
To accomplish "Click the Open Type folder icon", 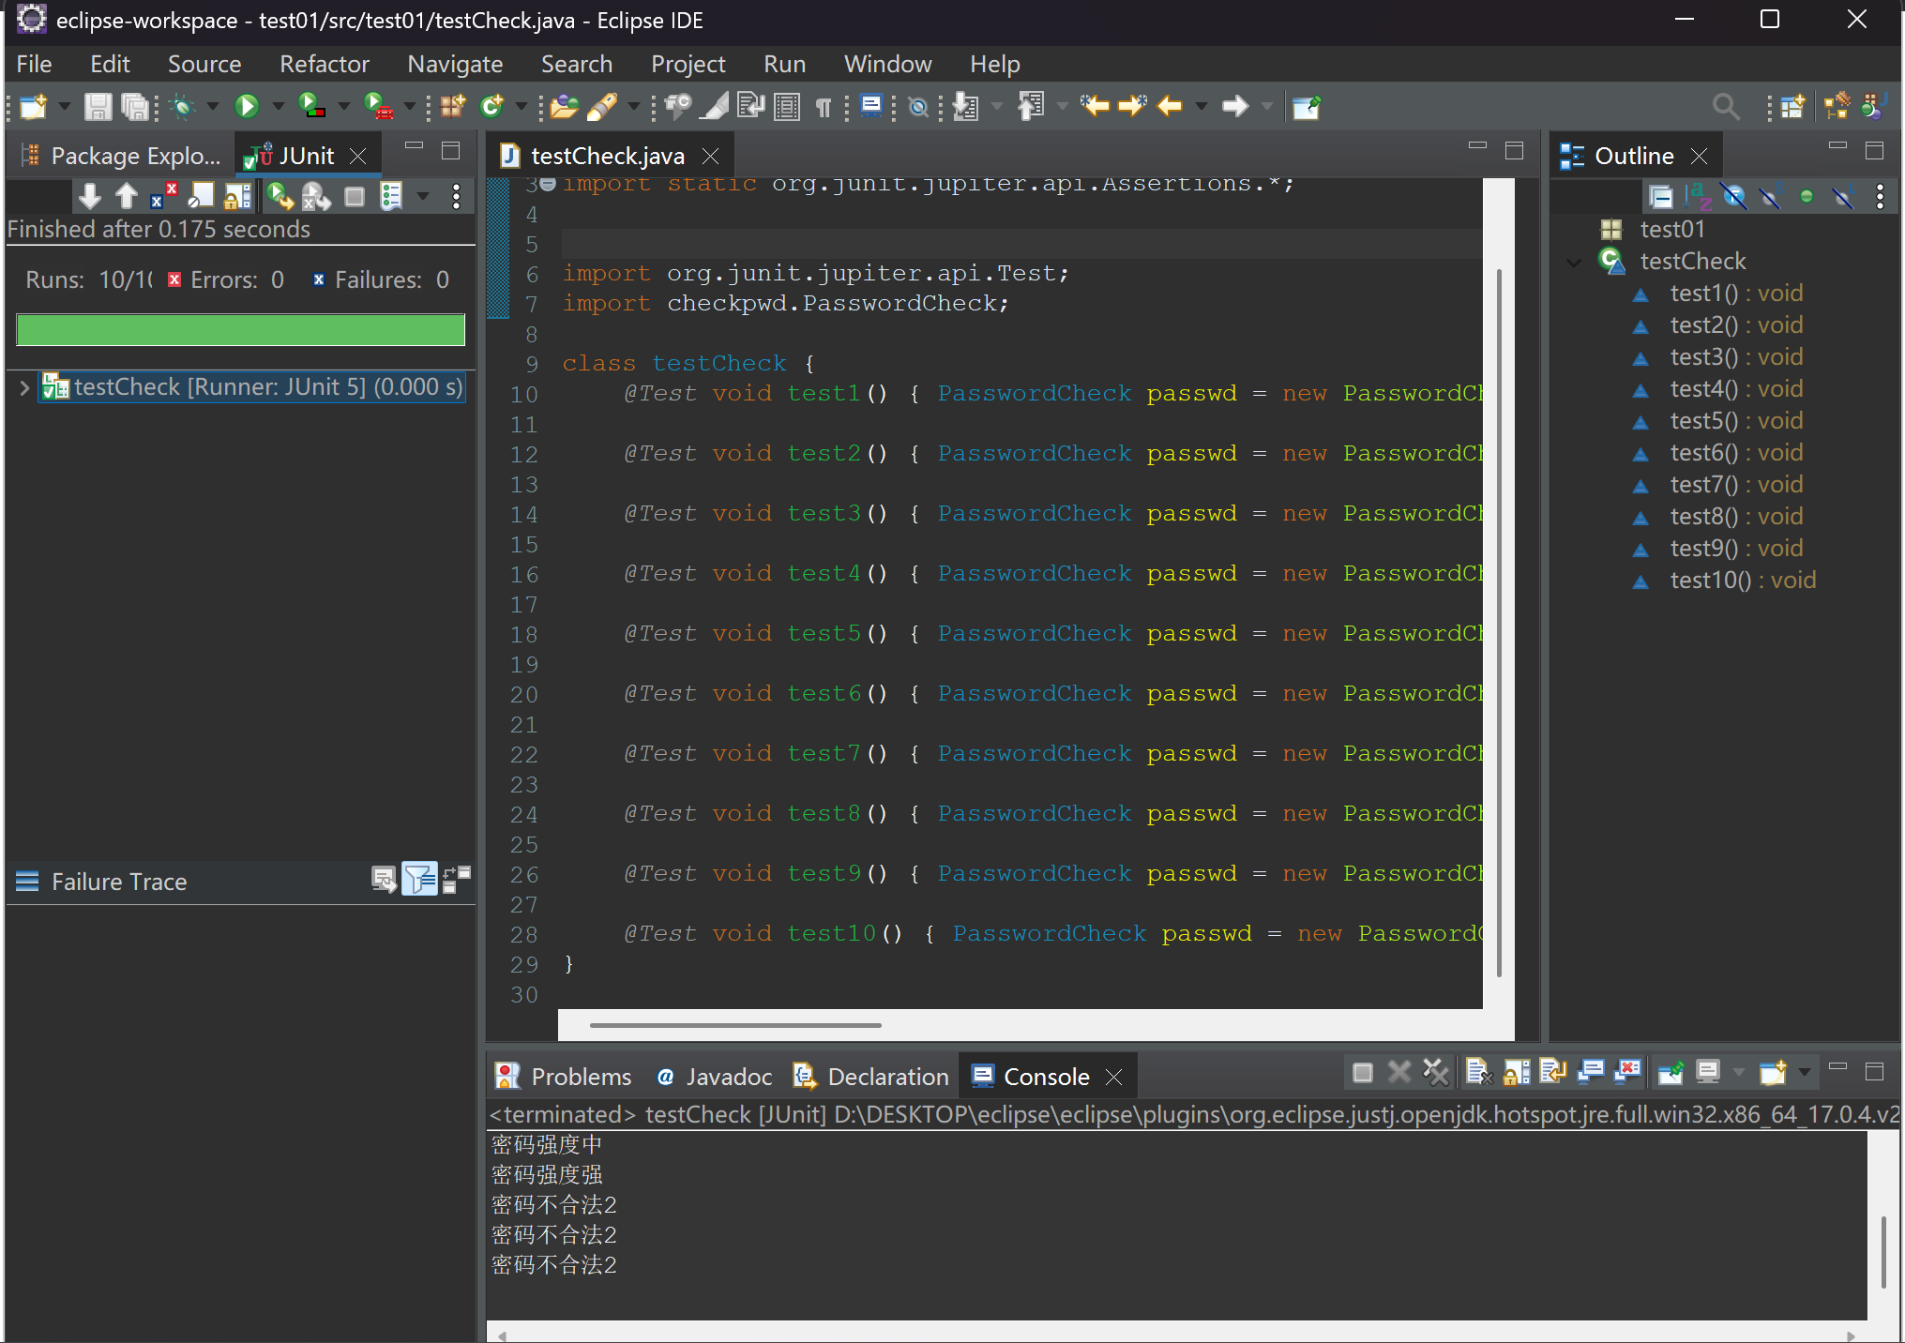I will (564, 107).
